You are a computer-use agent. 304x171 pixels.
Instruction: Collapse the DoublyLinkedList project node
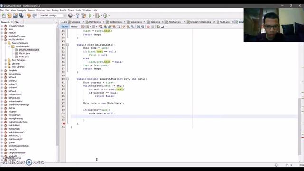coord(2,39)
